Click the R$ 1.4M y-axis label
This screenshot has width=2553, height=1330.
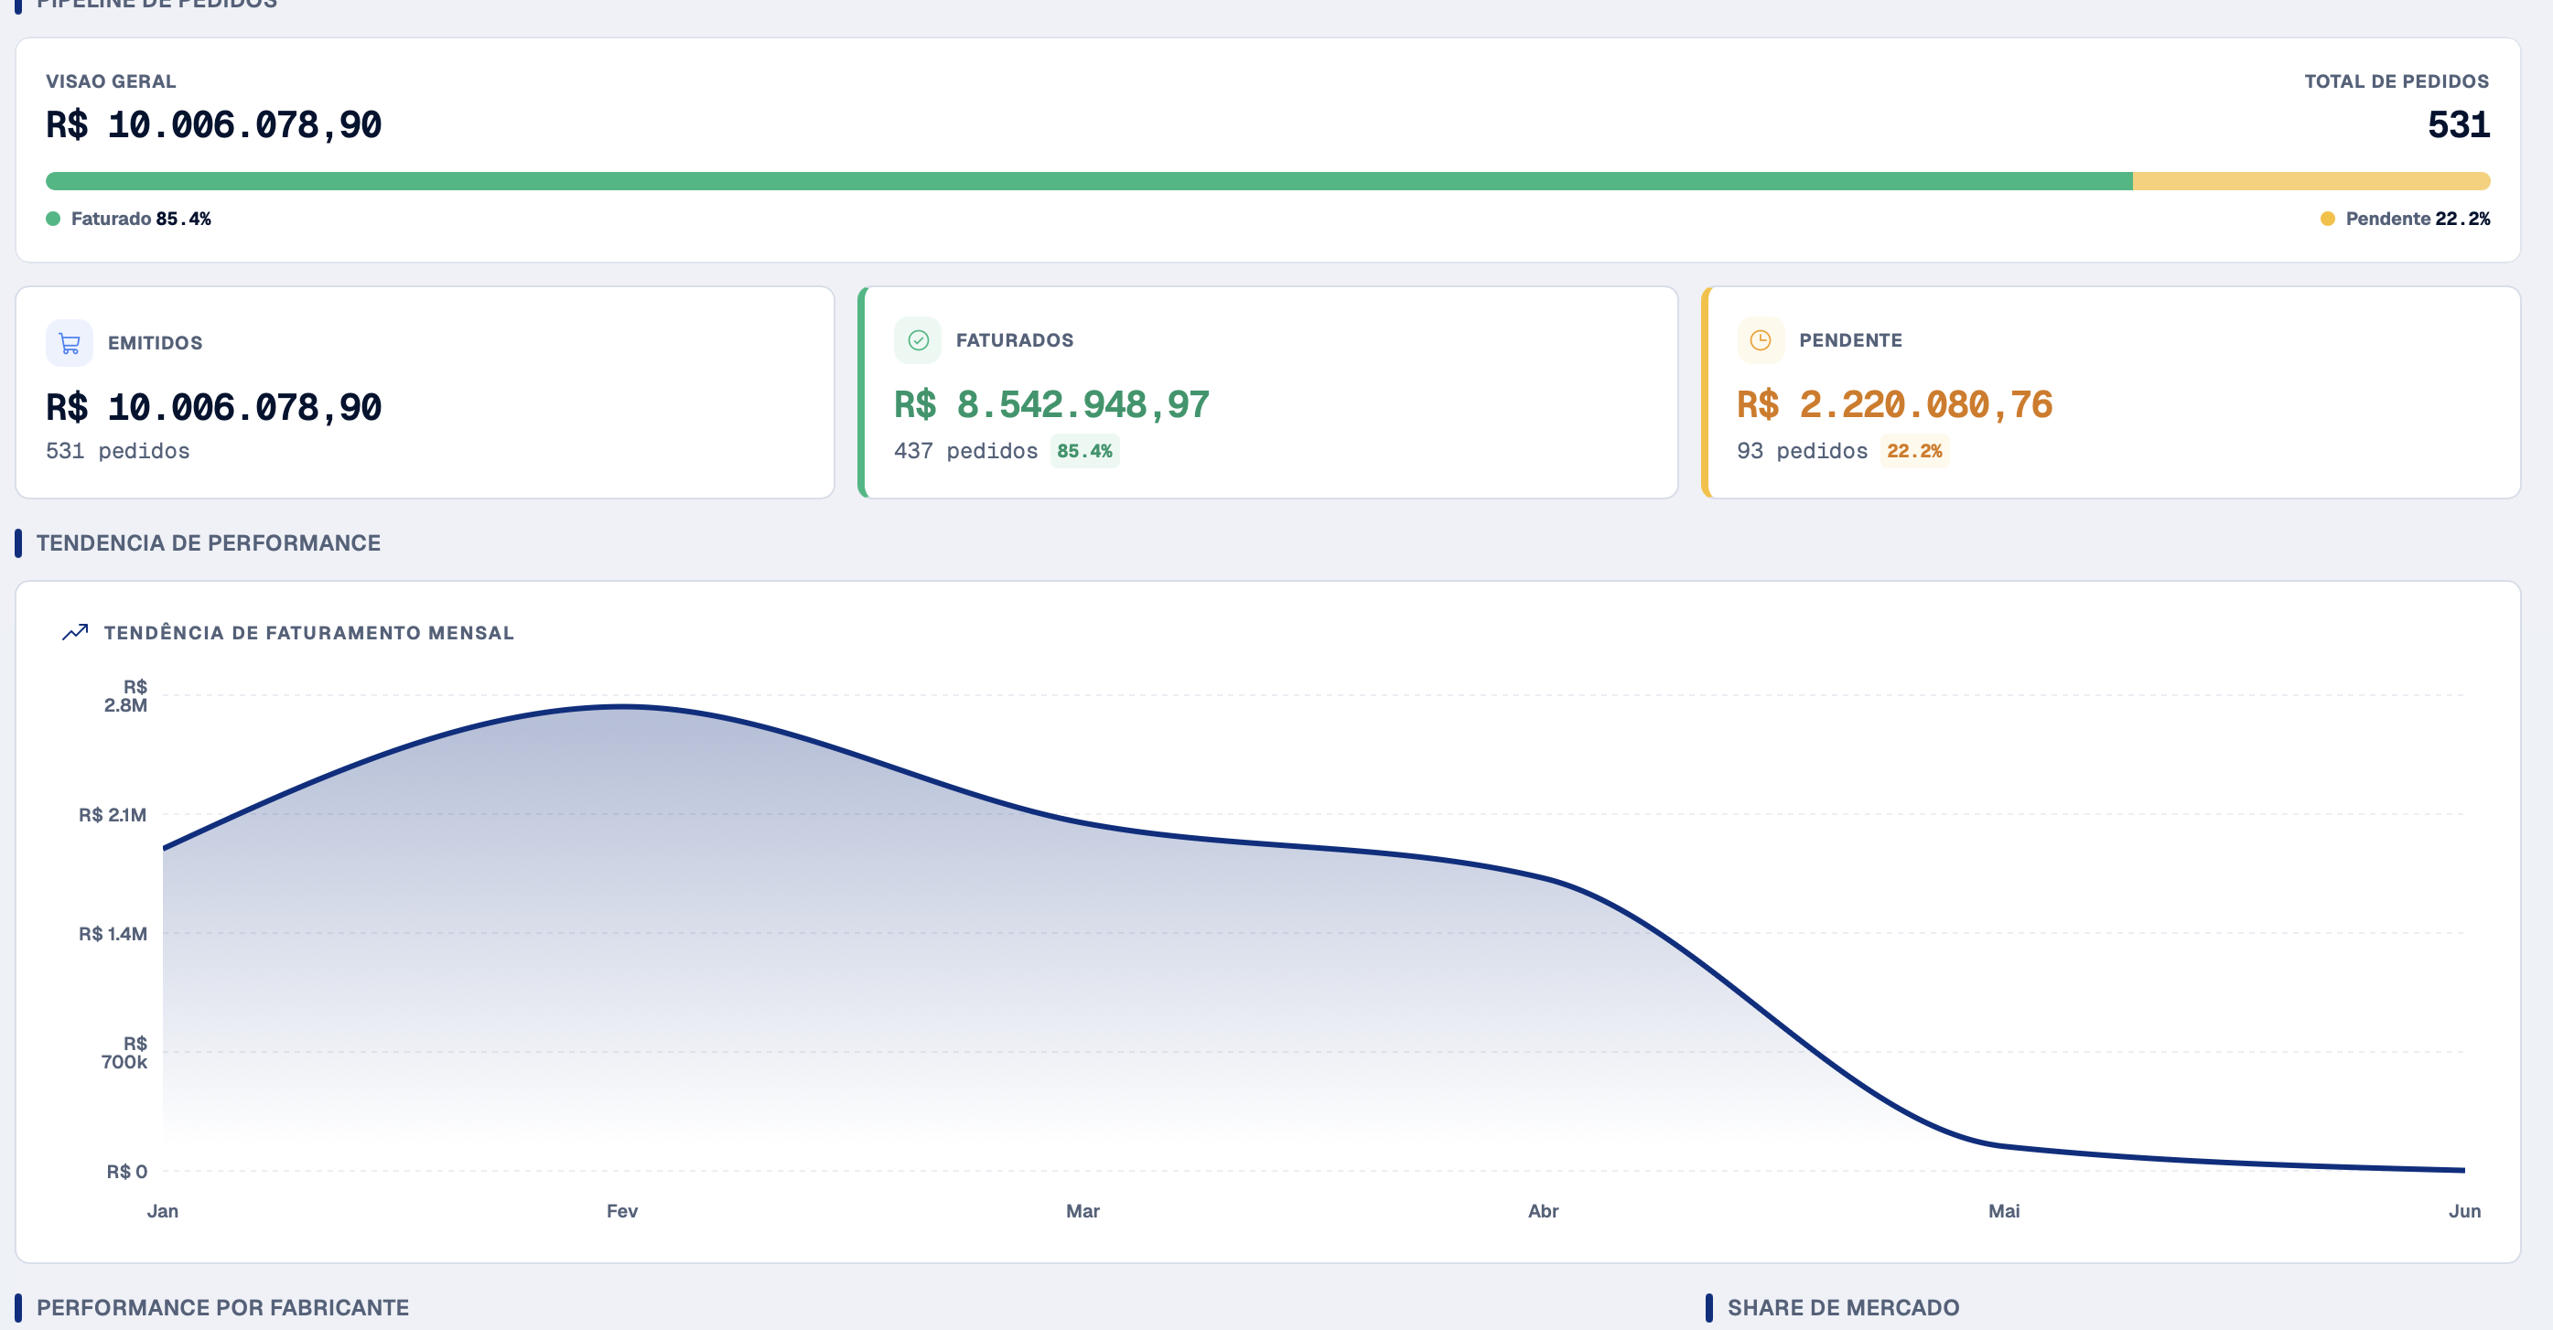point(113,934)
